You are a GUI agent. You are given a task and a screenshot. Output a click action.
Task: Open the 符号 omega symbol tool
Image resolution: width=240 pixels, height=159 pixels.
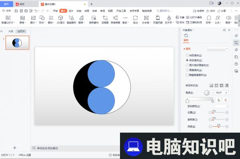tap(209, 18)
